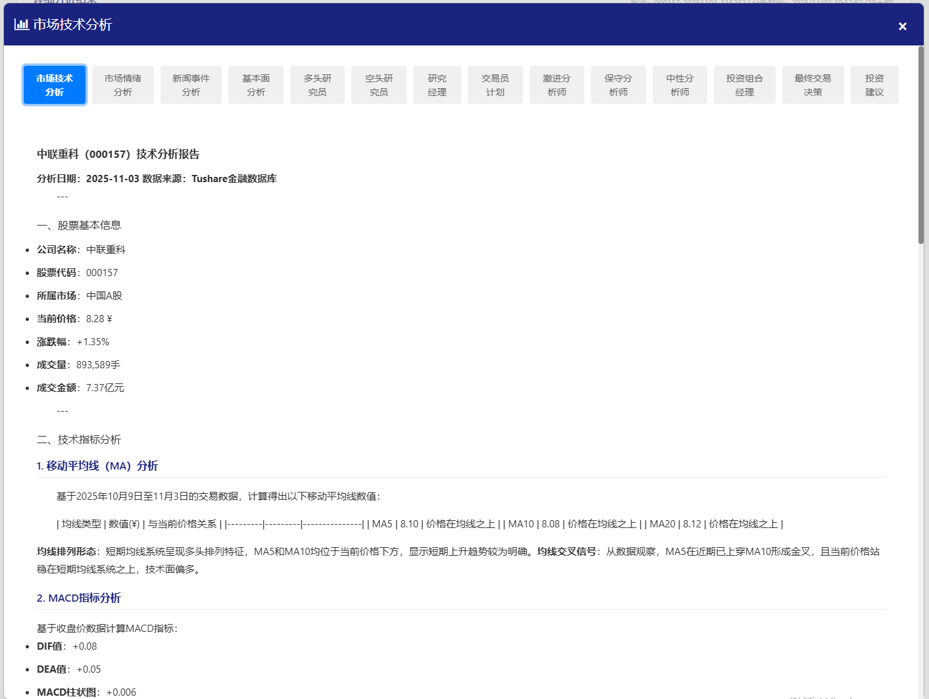The height and width of the screenshot is (699, 929).
Task: Open the 投资组合经理 tab
Action: [744, 84]
